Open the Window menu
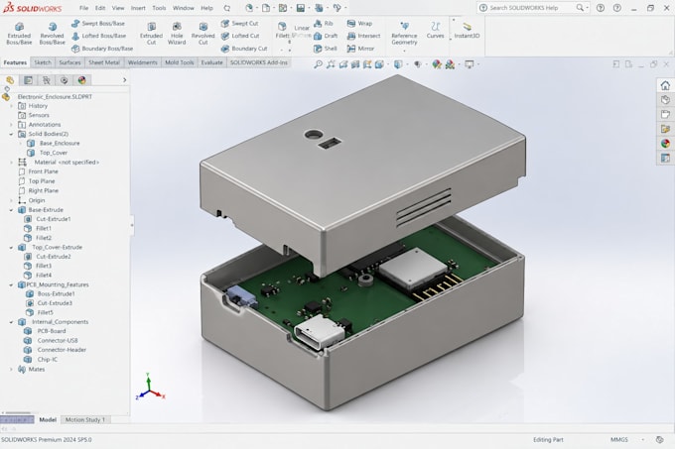This screenshot has height=449, width=675. click(183, 8)
